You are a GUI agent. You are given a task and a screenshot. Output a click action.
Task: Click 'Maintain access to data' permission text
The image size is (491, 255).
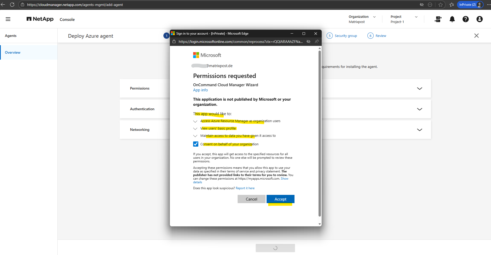238,136
